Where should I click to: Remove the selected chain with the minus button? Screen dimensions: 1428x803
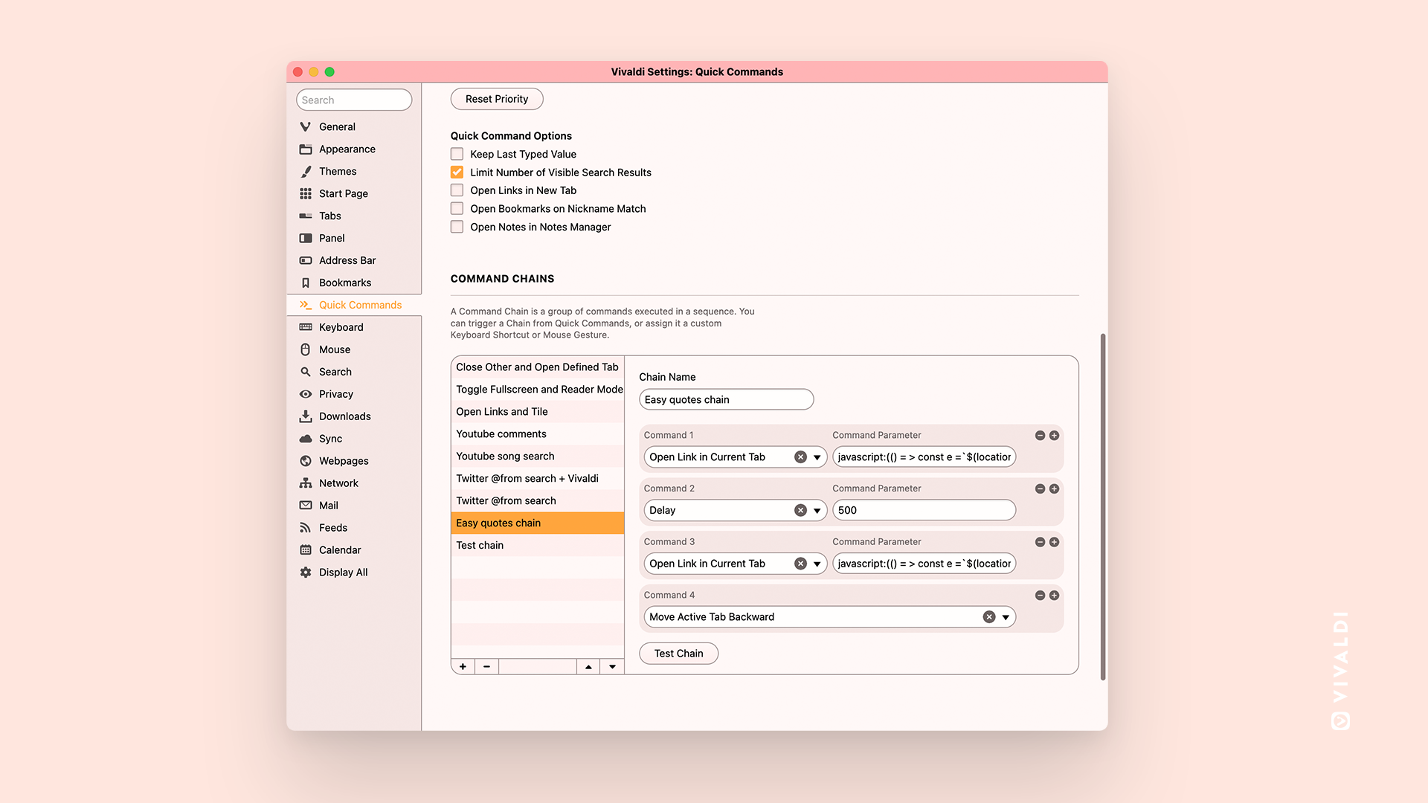tap(486, 667)
